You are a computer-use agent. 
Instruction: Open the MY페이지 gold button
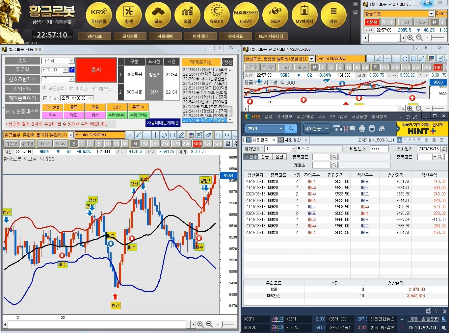click(x=304, y=15)
